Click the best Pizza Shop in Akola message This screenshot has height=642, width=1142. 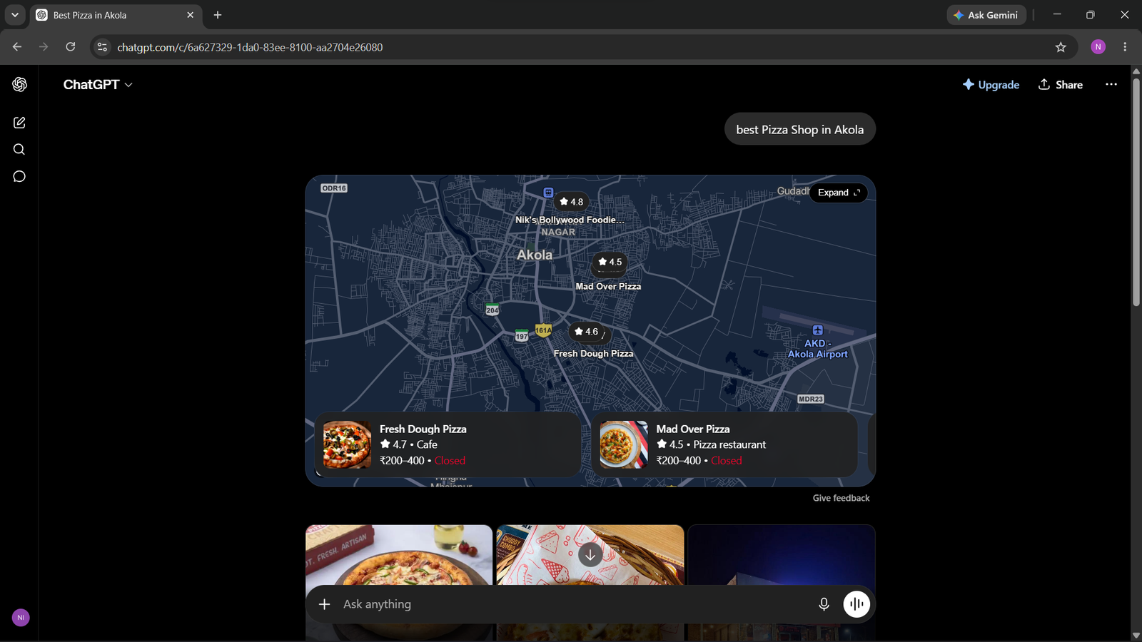pyautogui.click(x=800, y=129)
